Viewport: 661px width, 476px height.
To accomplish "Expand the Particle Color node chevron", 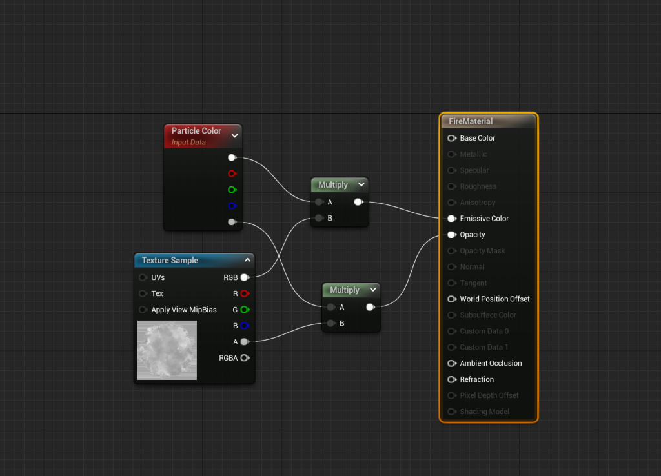I will [234, 135].
